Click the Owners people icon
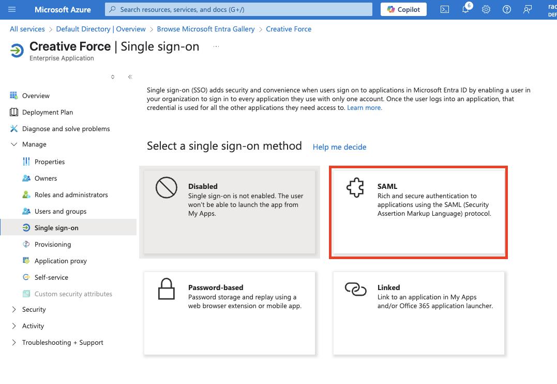 [26, 178]
